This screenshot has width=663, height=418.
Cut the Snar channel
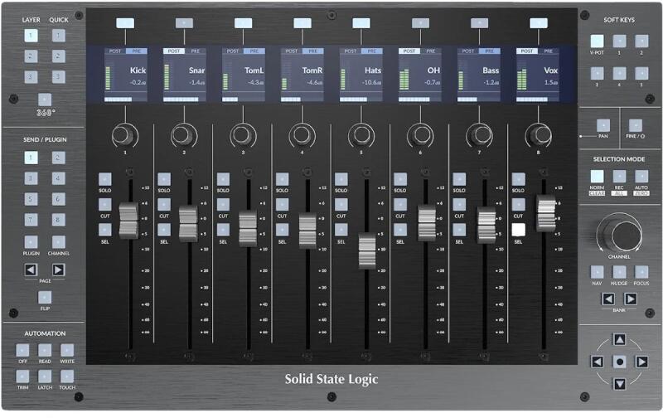click(163, 204)
